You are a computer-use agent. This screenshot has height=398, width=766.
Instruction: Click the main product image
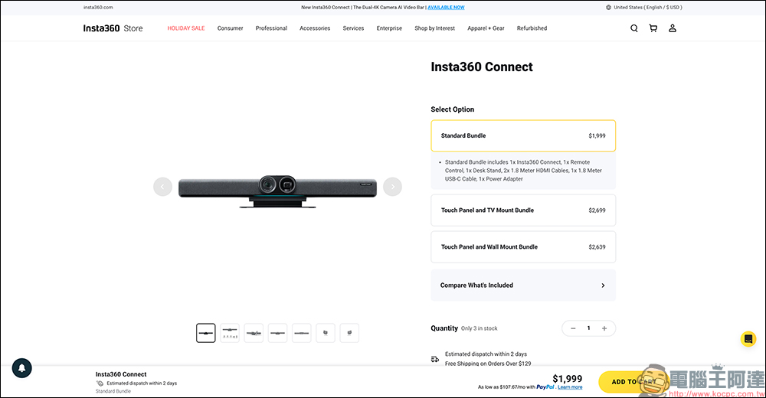coord(277,191)
